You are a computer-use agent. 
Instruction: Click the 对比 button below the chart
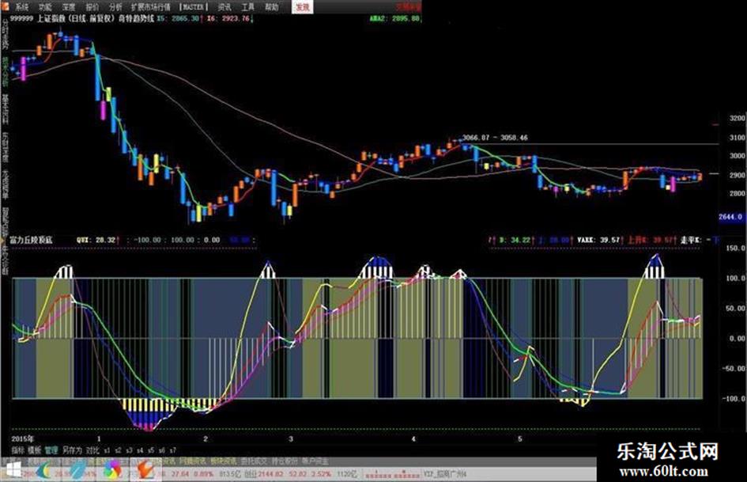(93, 450)
